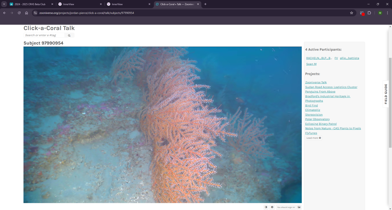Viewport: 392px width, 210px height.
Task: Toggle the invert colors icon below the image
Action: [x=266, y=207]
